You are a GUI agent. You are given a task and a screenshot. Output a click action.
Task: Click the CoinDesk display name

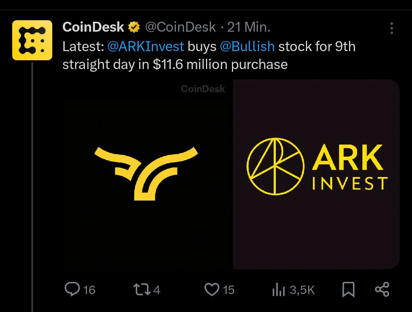93,27
